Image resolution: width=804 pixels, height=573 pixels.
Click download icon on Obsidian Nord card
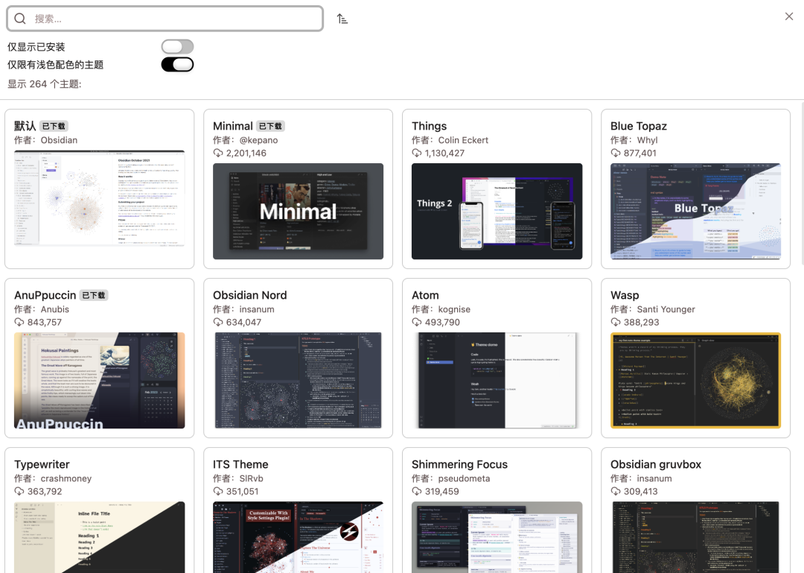tap(218, 323)
